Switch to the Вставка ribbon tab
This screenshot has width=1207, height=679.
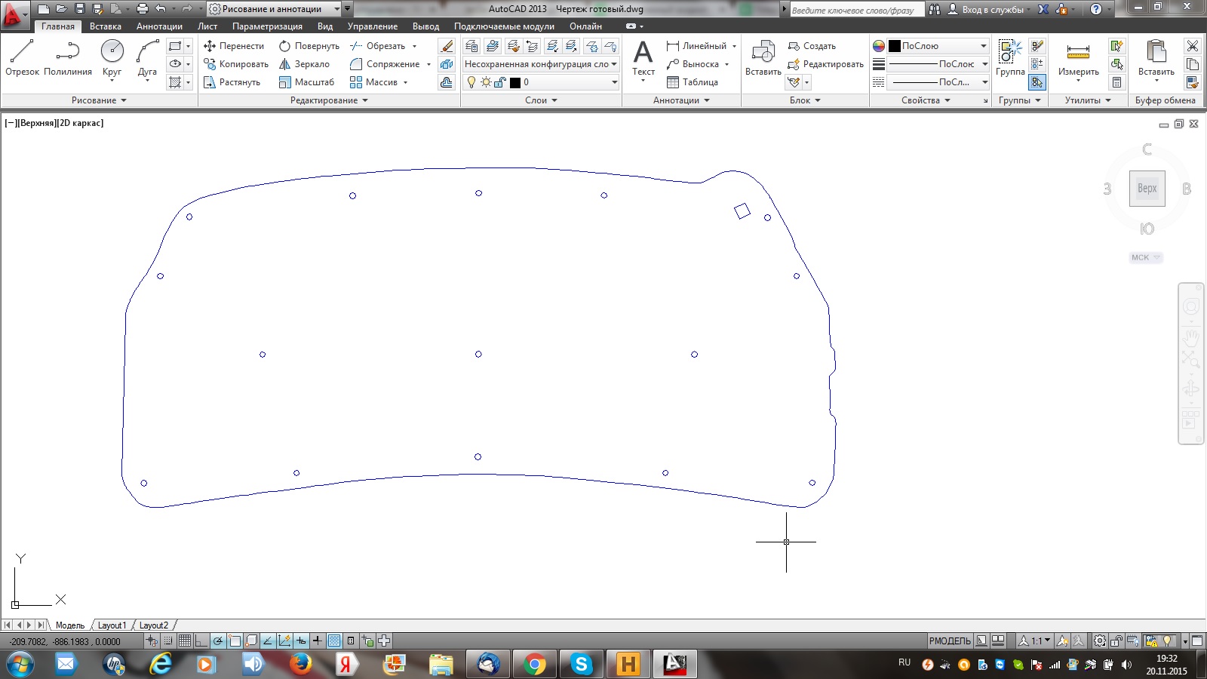pyautogui.click(x=105, y=26)
